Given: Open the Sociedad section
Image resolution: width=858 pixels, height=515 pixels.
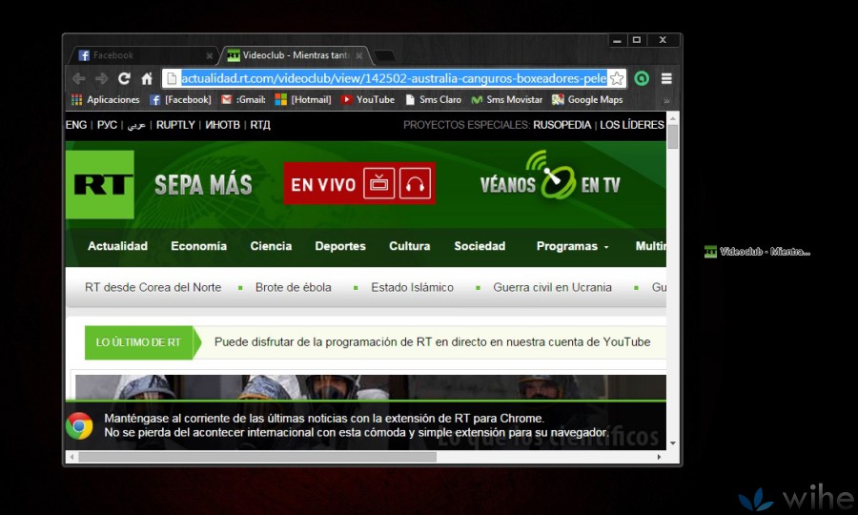Looking at the screenshot, I should (480, 246).
